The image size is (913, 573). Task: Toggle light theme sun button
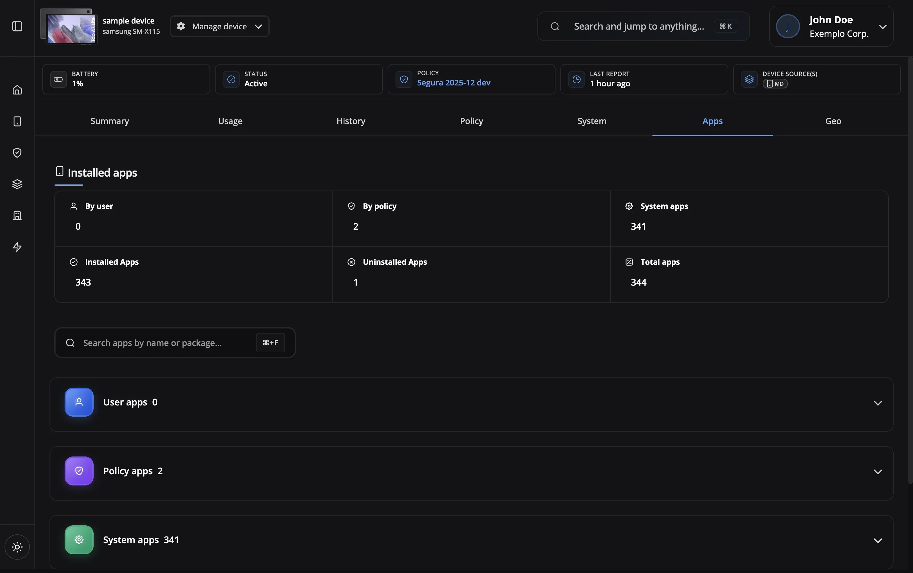coord(17,547)
